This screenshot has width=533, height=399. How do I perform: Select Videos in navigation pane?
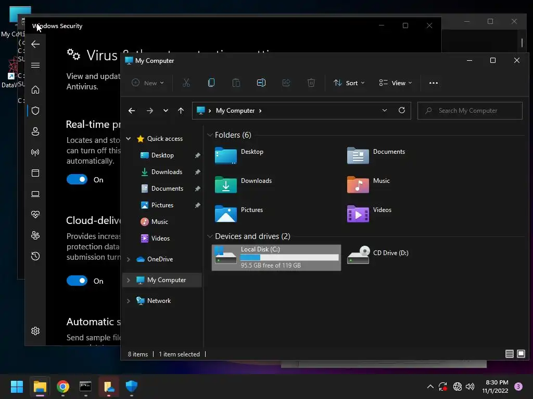(x=160, y=238)
